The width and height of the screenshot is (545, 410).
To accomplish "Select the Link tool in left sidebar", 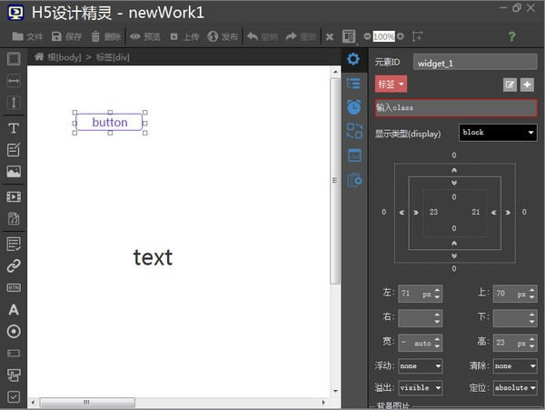I will 14,266.
